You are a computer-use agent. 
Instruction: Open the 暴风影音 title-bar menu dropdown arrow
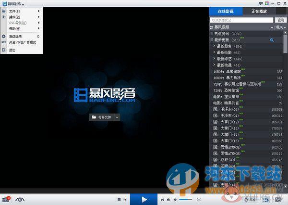click(23, 4)
